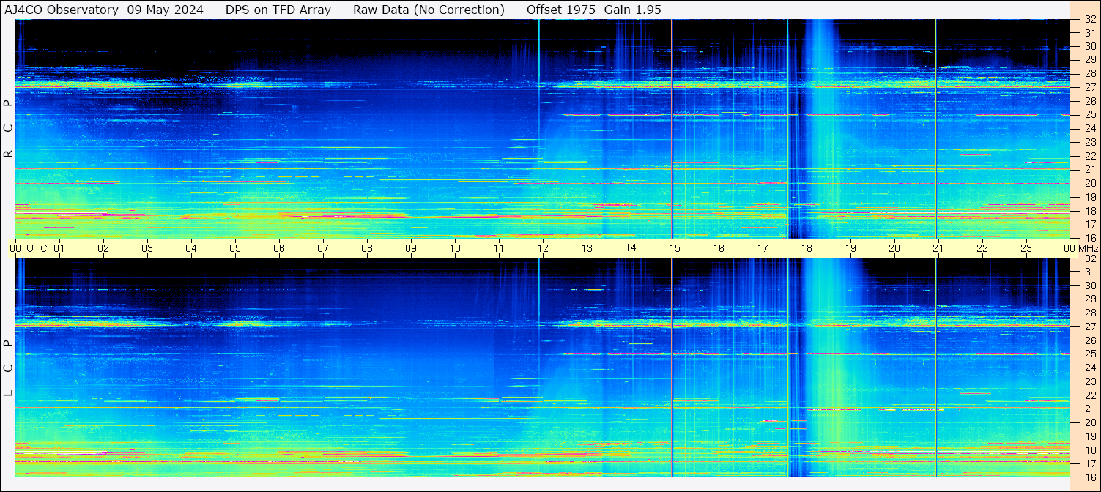Viewport: 1101px width, 492px height.
Task: Select hour 21 on the UTC time axis
Action: click(938, 248)
